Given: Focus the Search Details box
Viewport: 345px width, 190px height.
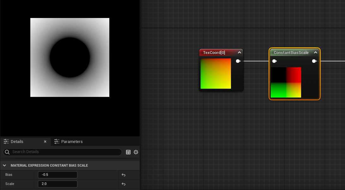Looking at the screenshot, I should coord(65,152).
